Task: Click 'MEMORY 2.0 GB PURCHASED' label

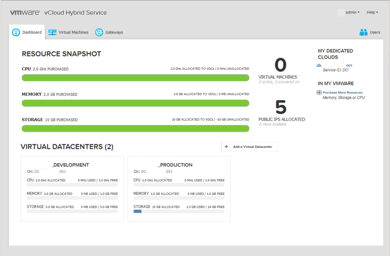Action: tap(50, 94)
